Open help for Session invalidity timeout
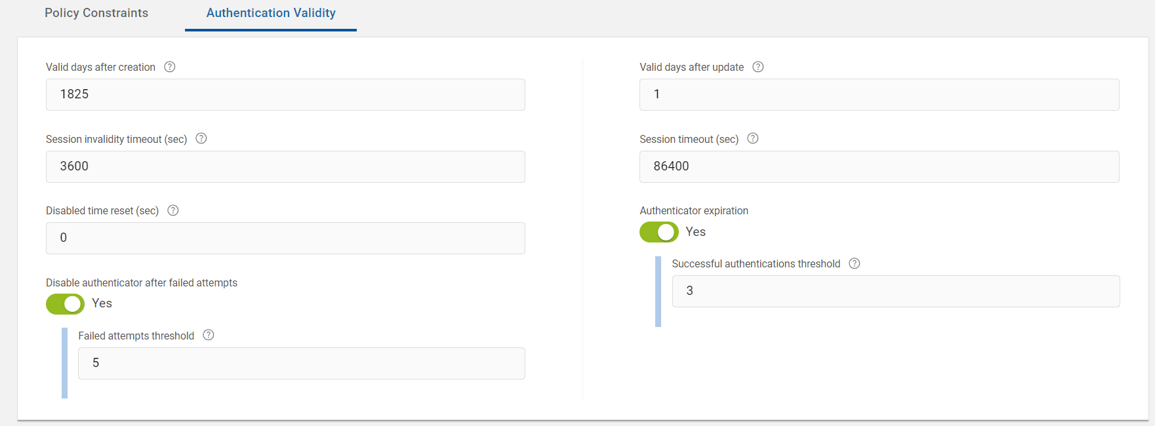Screen dimensions: 1155x426 [x=201, y=138]
